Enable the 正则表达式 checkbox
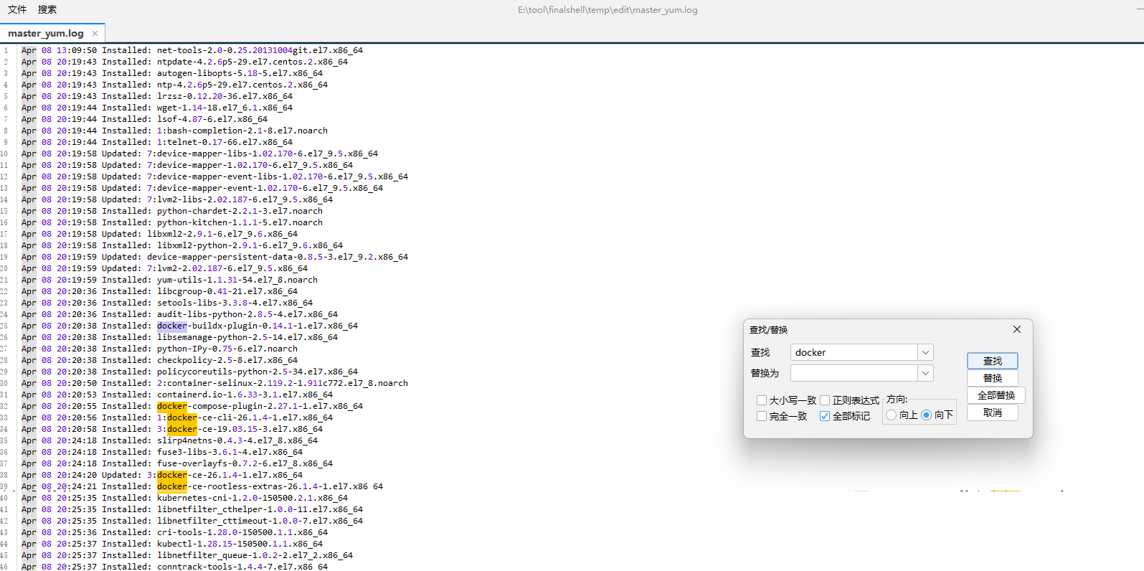This screenshot has width=1144, height=571. [825, 400]
